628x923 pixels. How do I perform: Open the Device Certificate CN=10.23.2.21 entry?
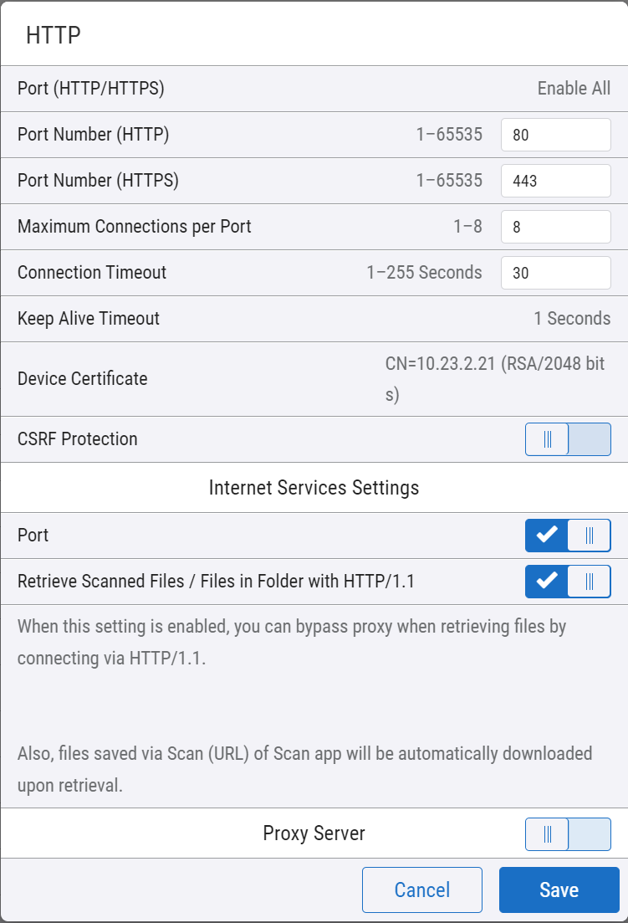click(x=494, y=379)
